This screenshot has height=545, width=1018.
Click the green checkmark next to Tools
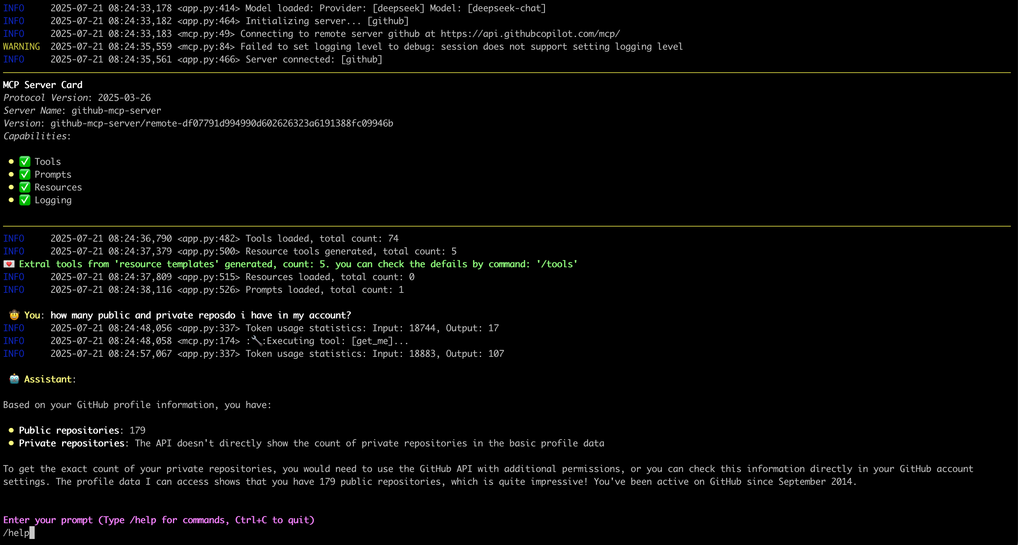[x=25, y=161]
